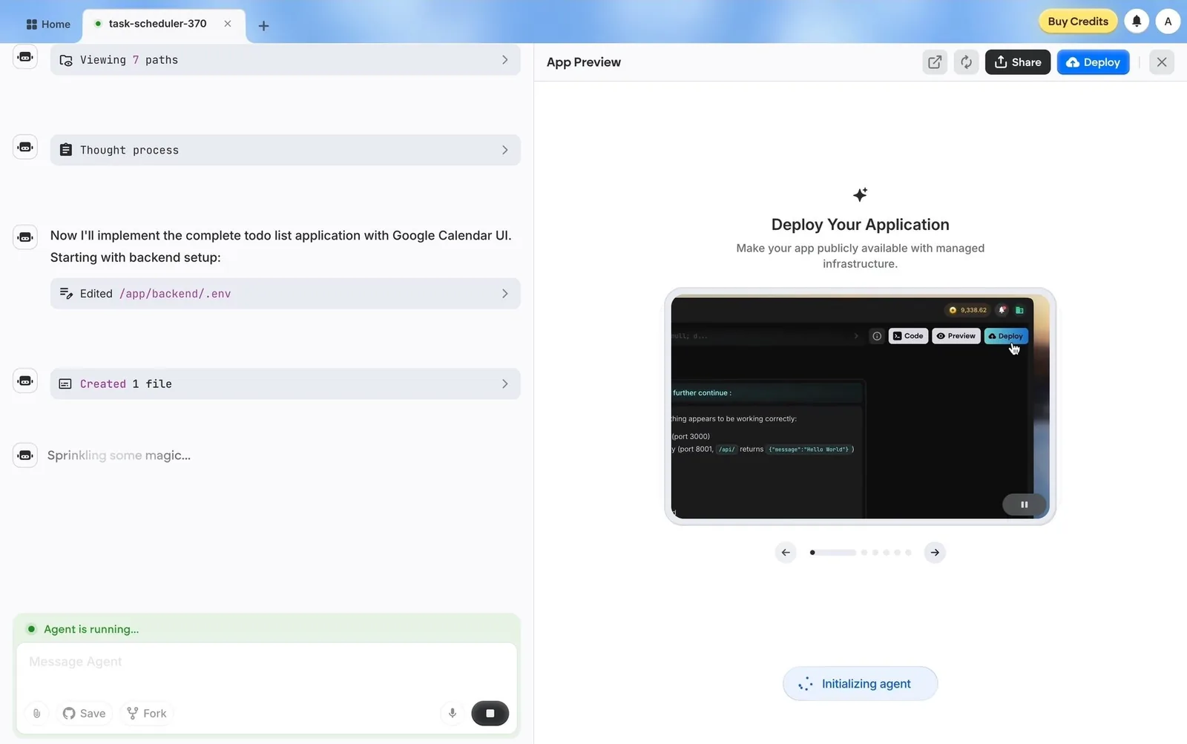Go to previous carousel slide

click(786, 553)
